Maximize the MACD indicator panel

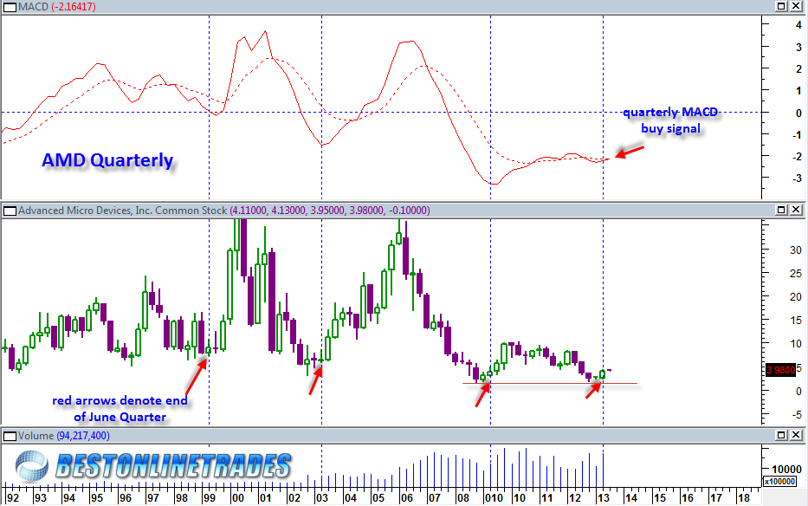pos(781,6)
